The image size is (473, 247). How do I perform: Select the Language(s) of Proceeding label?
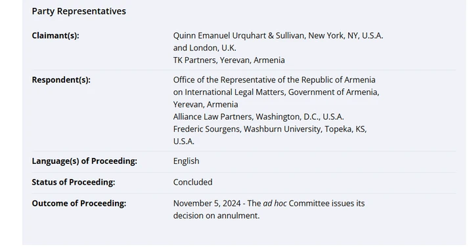[x=85, y=161]
